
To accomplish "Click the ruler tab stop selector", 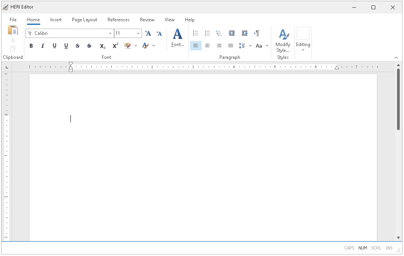I will pos(7,67).
